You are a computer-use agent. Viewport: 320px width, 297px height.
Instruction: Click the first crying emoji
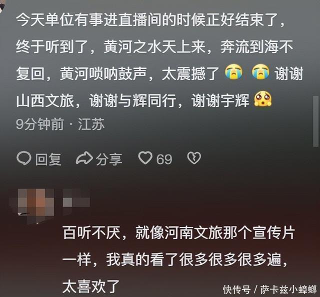233,72
